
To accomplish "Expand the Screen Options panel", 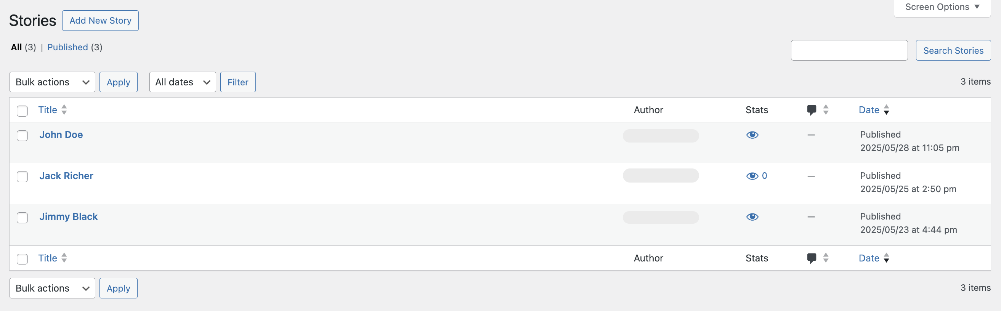I will (942, 7).
